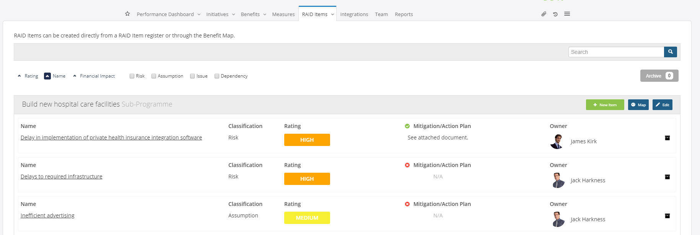Click into the Search input field
The height and width of the screenshot is (235, 700).
616,52
